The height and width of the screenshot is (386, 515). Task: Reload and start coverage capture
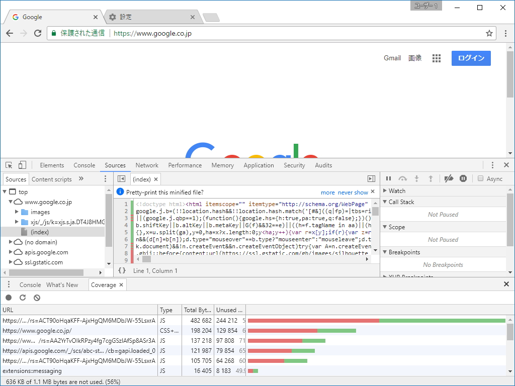pos(23,298)
